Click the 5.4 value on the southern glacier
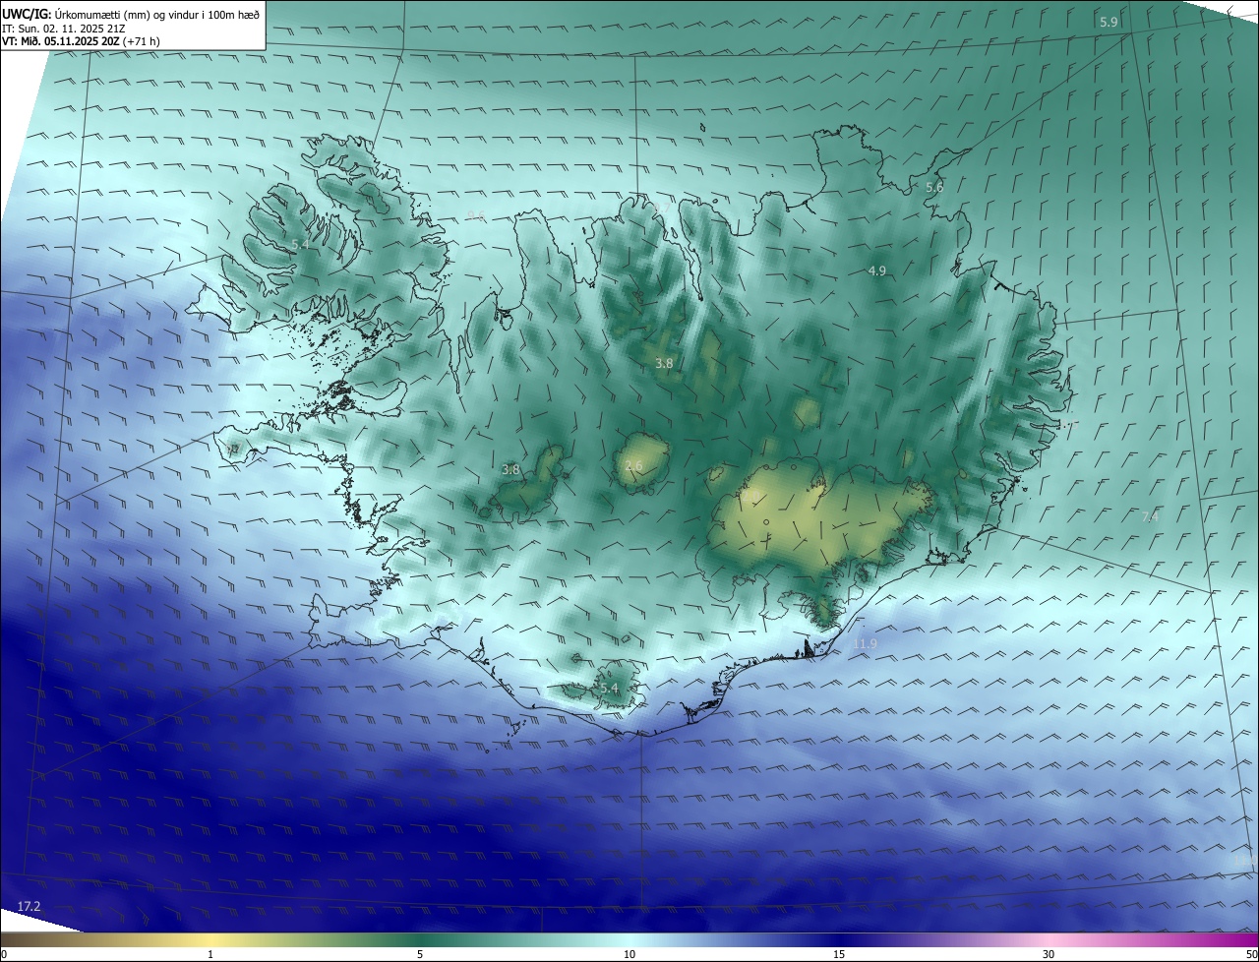1259x962 pixels. (x=609, y=689)
